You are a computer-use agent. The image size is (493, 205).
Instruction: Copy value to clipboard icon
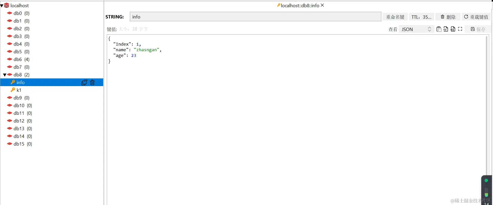coord(439,29)
